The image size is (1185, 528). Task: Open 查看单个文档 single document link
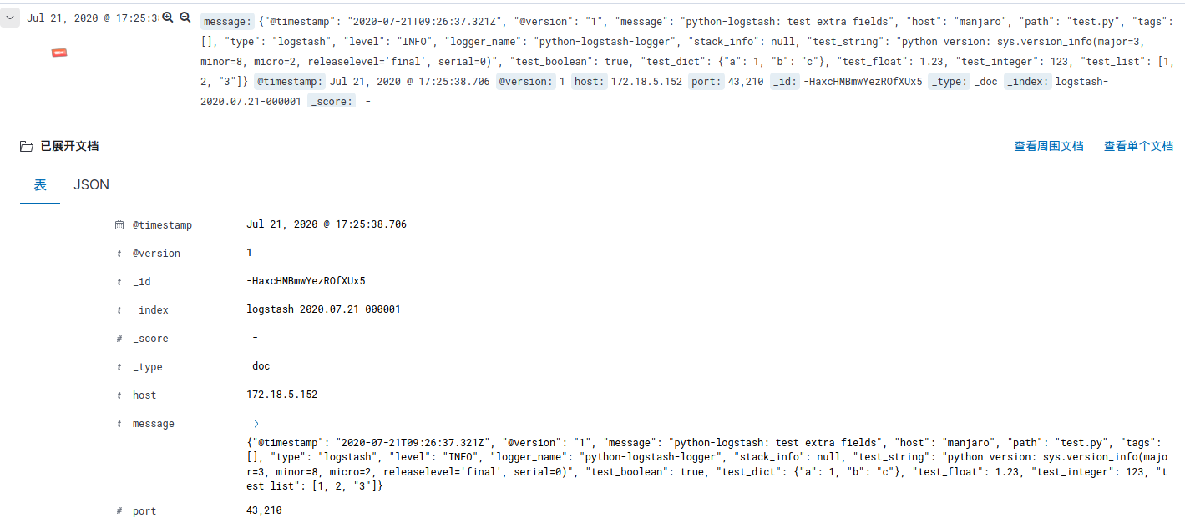click(x=1138, y=146)
